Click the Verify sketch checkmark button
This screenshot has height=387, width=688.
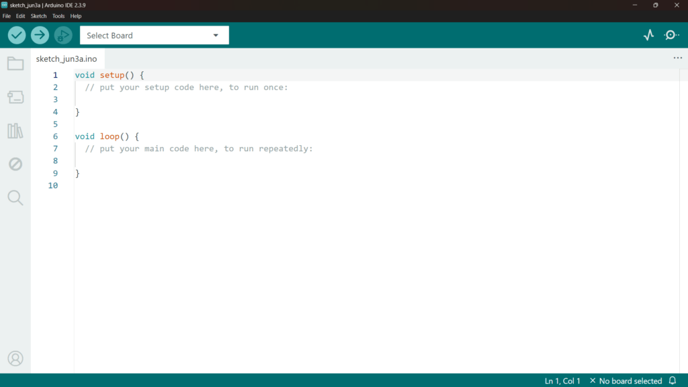coord(17,35)
